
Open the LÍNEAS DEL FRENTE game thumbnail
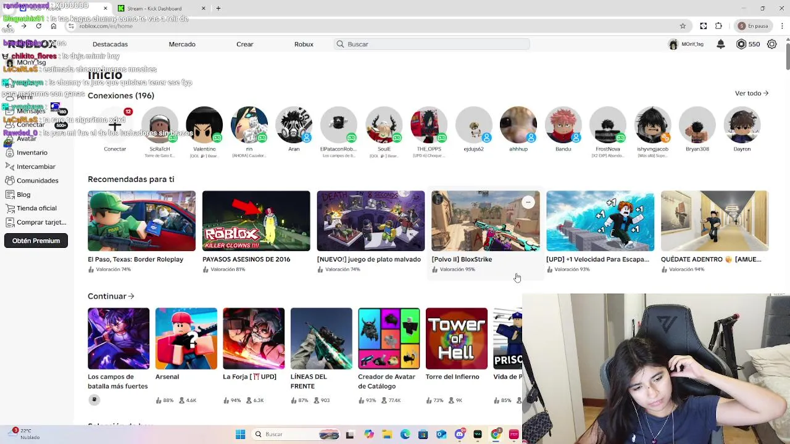[321, 339]
